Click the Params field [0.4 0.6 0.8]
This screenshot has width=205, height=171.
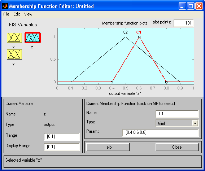tap(161, 133)
